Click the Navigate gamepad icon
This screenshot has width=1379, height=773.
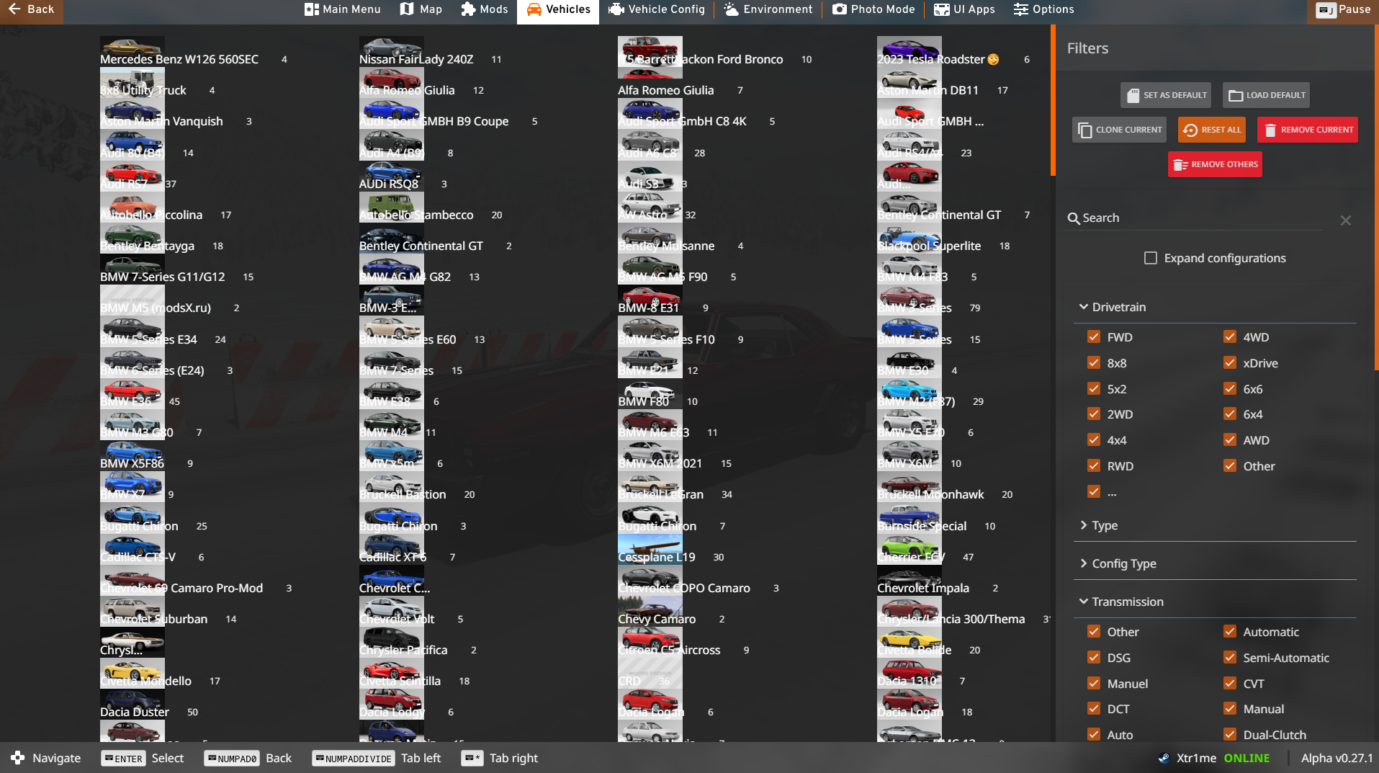(x=17, y=758)
